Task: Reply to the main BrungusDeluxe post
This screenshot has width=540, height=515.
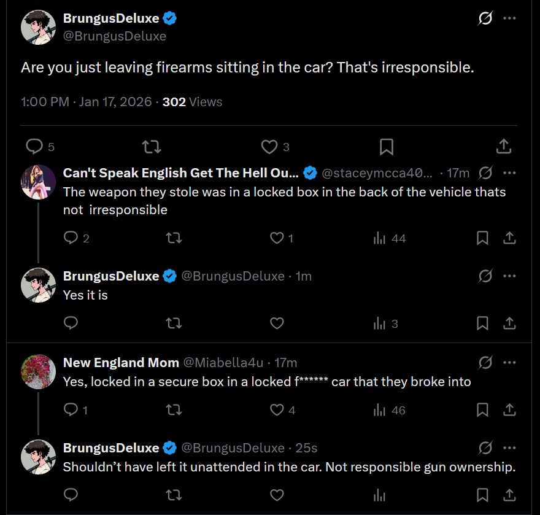Action: (35, 147)
